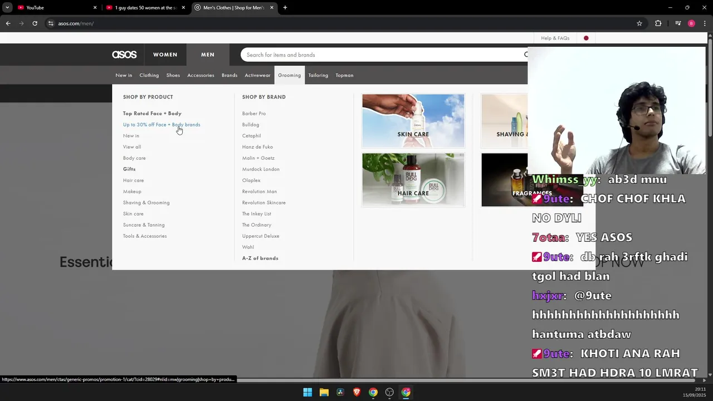Open the Shoes menu
The image size is (713, 401).
[x=173, y=75]
